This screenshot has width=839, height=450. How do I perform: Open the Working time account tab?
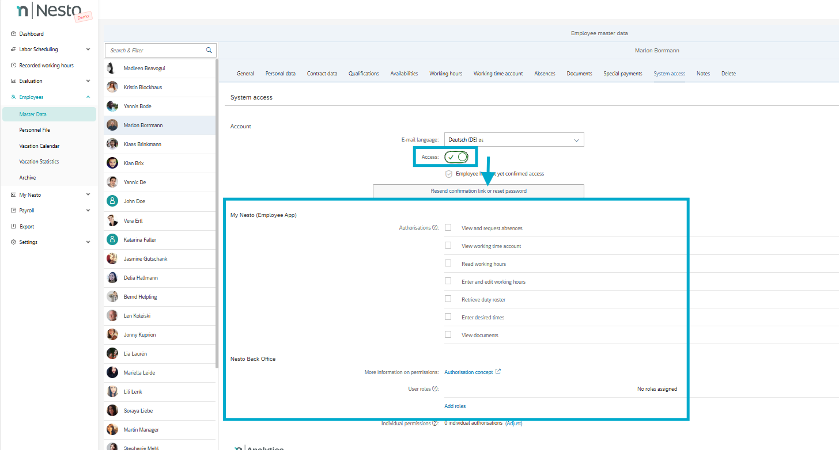(498, 74)
